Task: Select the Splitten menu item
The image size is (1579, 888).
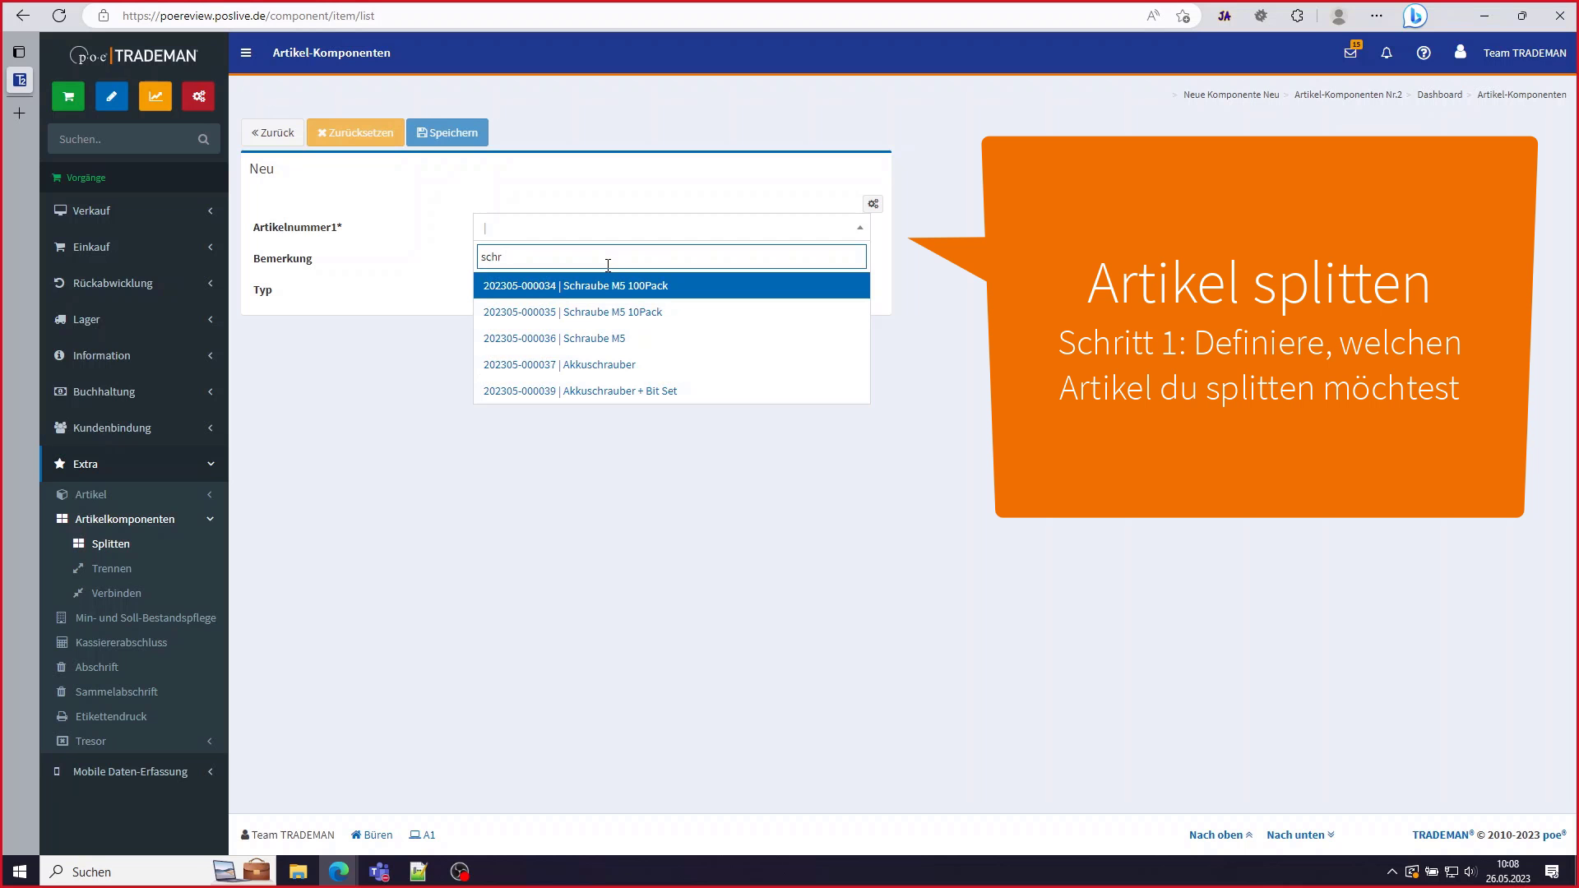Action: 110,543
